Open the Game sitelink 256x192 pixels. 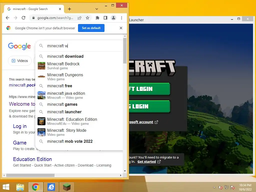point(20,143)
